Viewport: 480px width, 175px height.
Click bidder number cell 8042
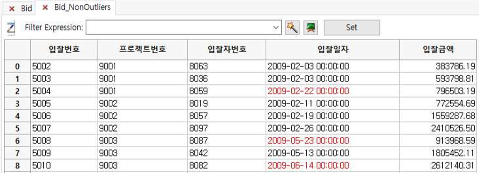pos(227,153)
